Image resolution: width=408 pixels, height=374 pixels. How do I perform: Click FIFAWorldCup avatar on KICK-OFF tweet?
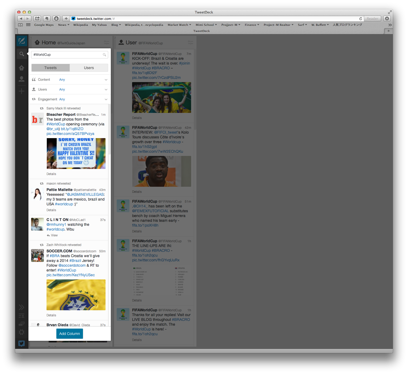[123, 58]
